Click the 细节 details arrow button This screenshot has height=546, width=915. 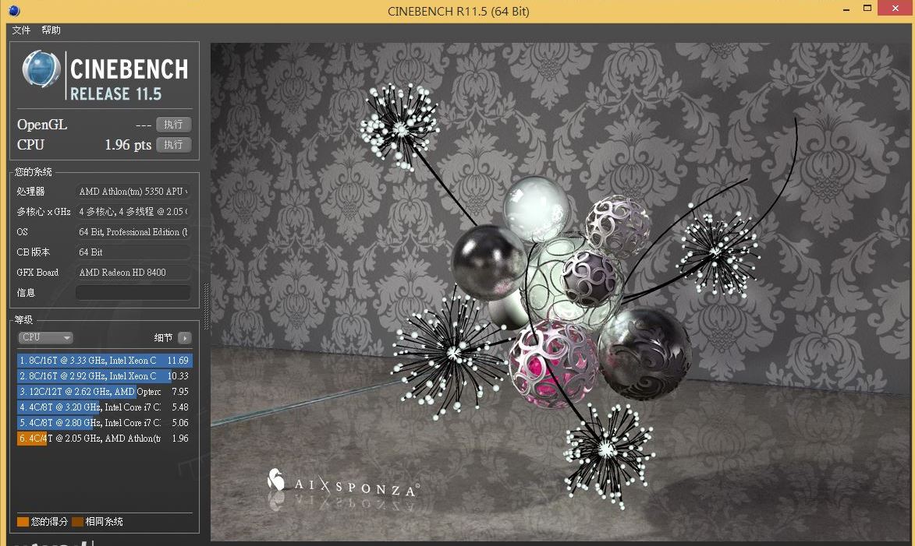(x=185, y=338)
